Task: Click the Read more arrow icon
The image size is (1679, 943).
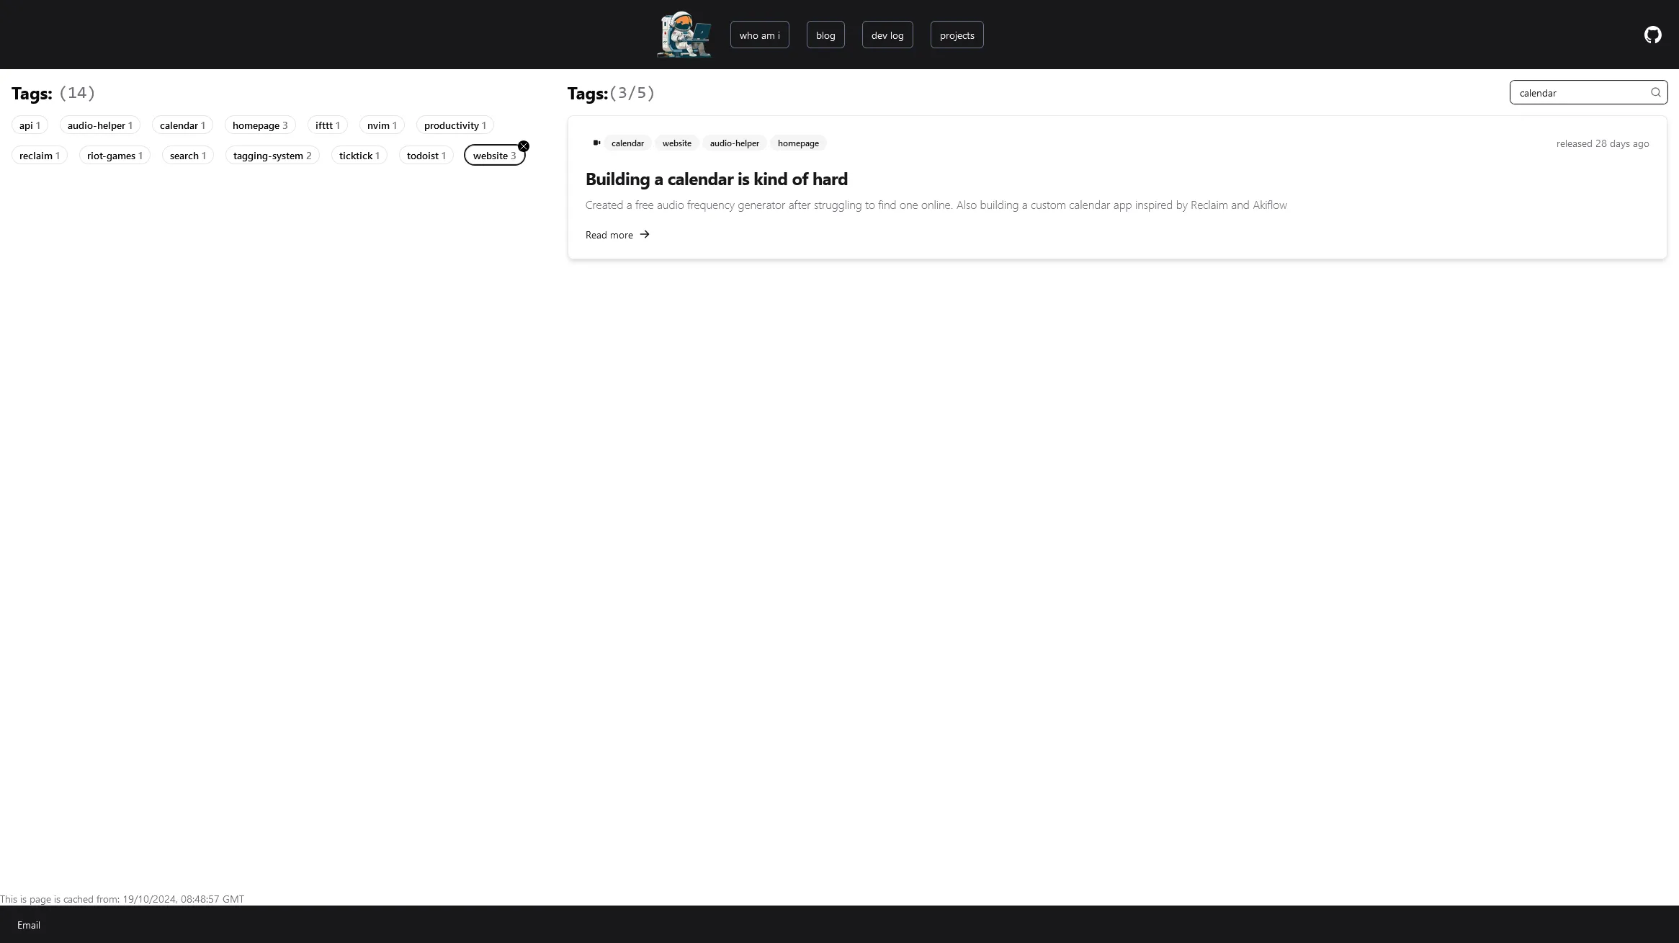Action: tap(645, 234)
